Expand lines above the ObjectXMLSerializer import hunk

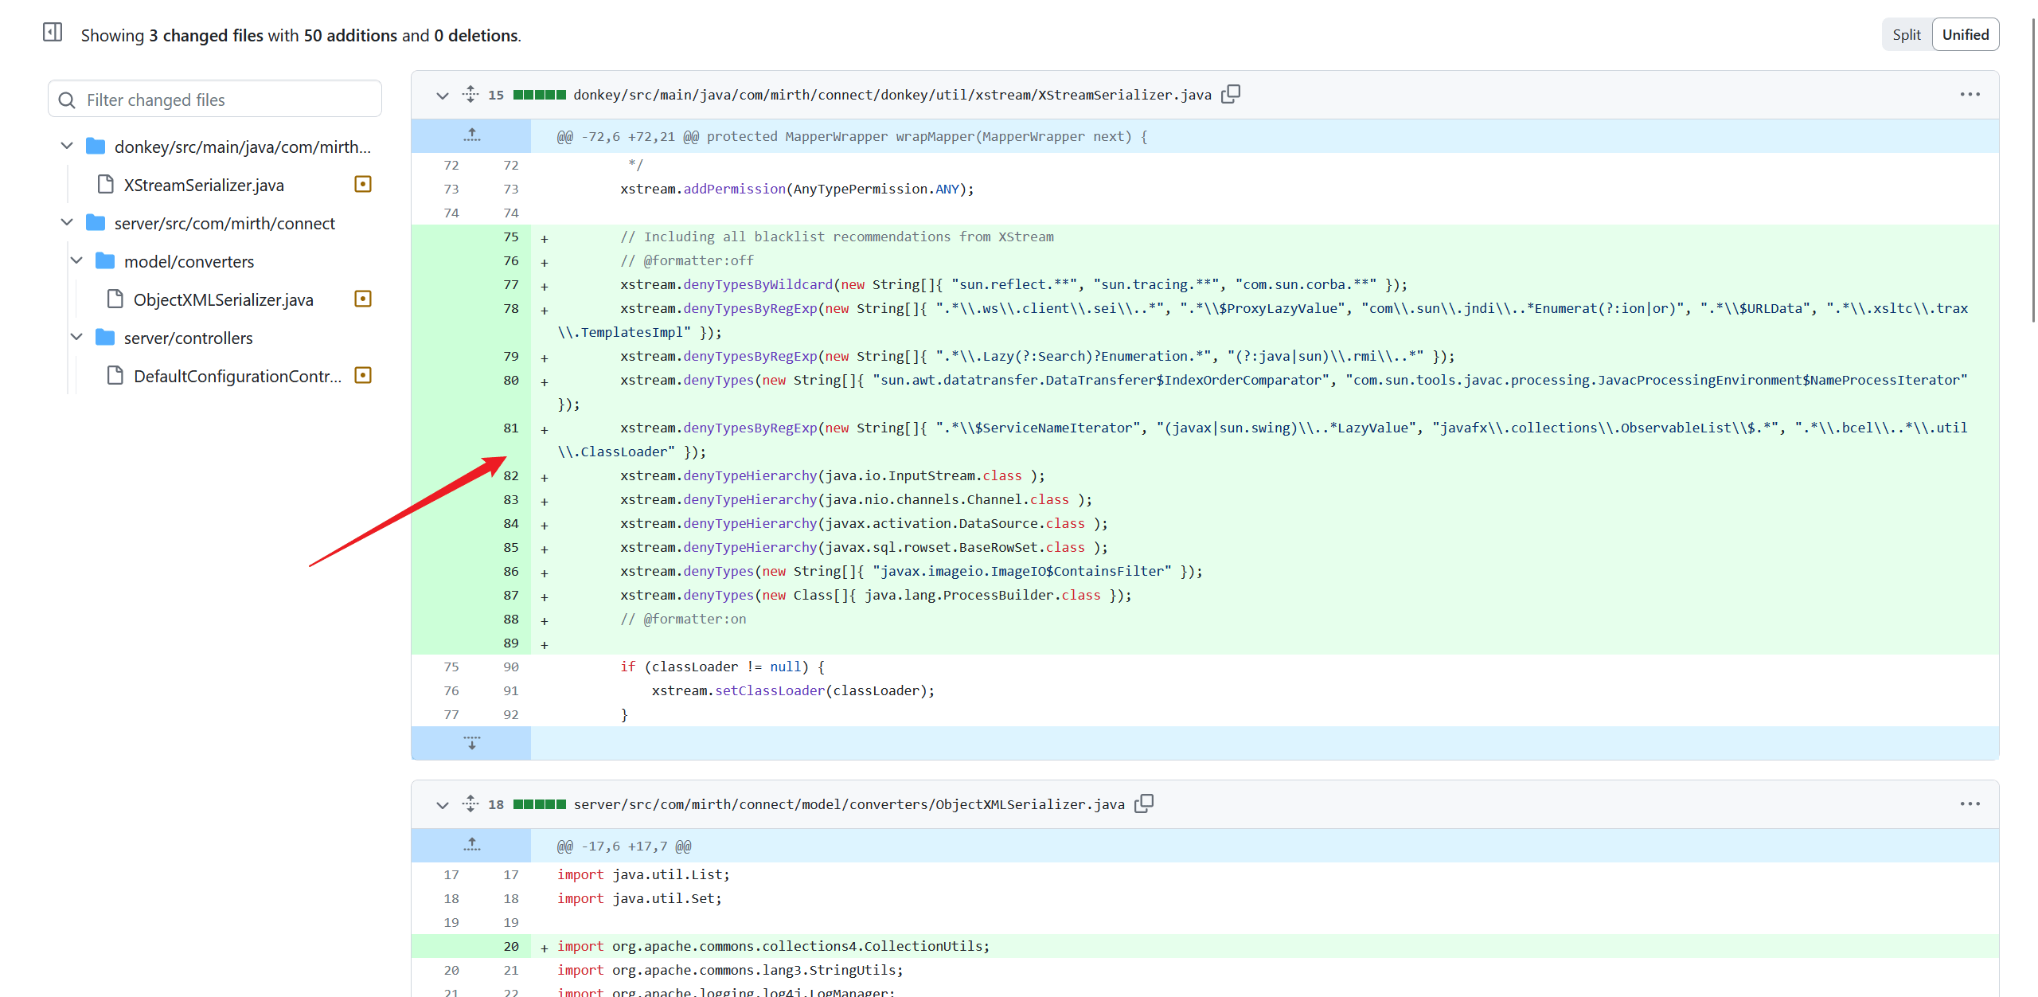(x=471, y=846)
